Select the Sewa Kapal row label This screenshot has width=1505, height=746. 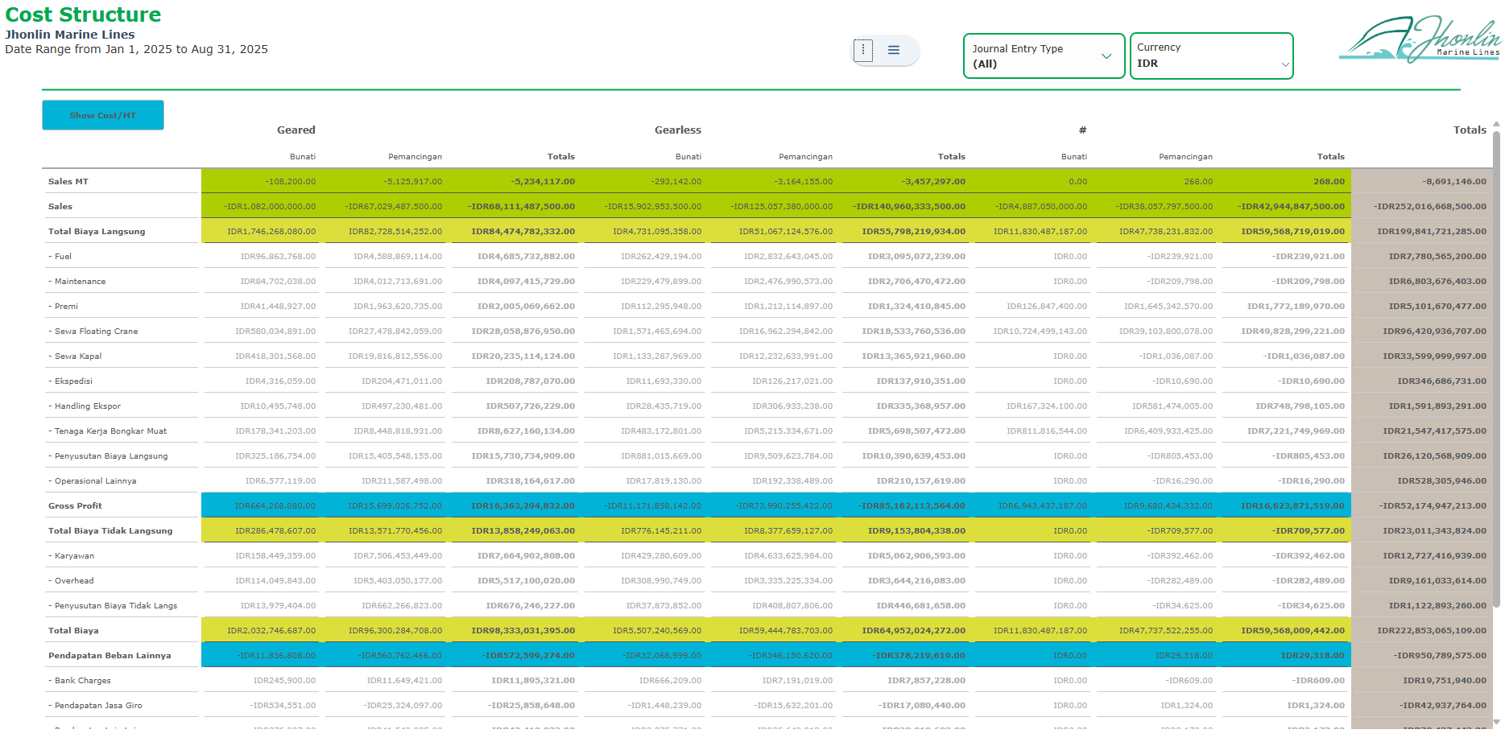click(75, 357)
